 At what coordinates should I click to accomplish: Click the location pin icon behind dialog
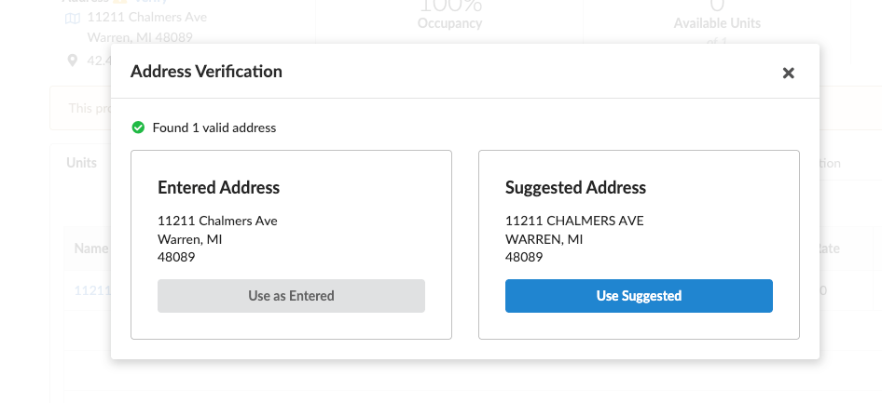tap(72, 60)
